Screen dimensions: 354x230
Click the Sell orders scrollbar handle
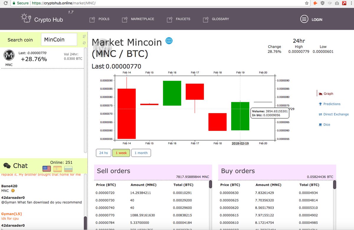pos(210,184)
